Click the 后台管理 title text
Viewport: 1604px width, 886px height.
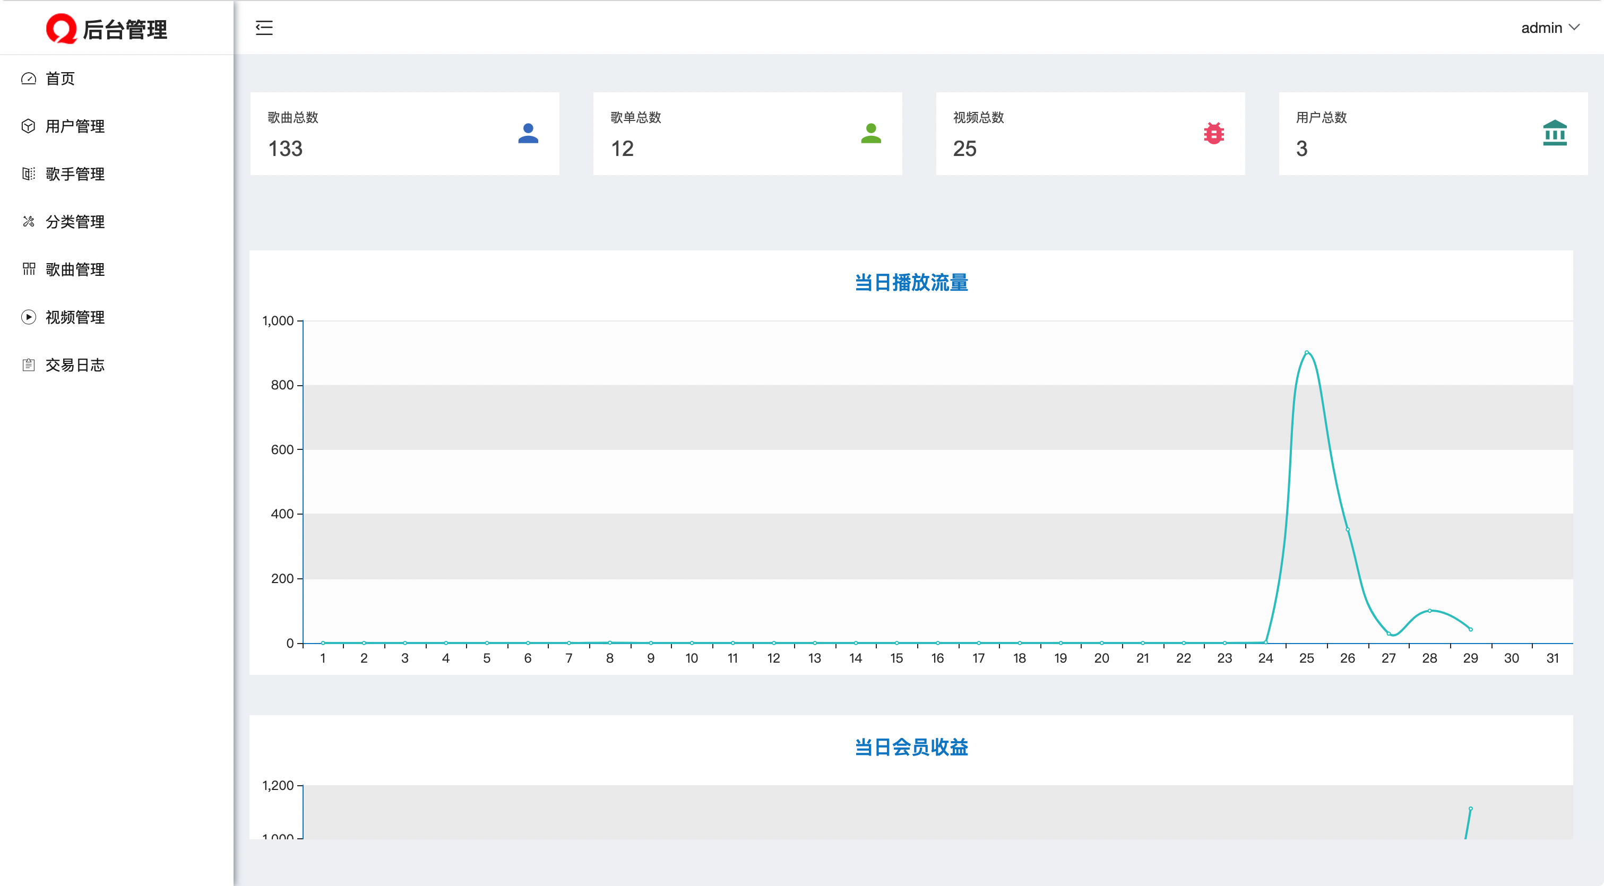pos(125,29)
